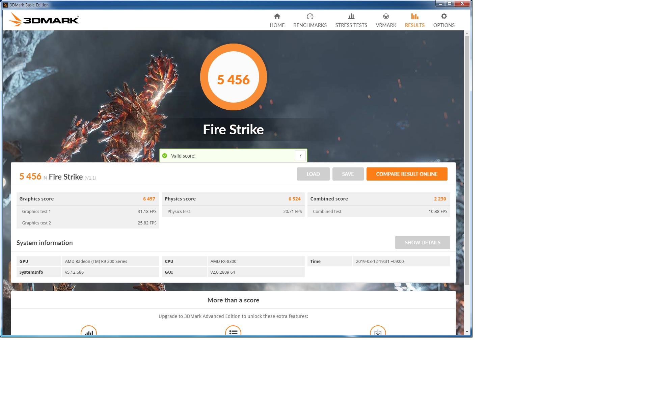Click the Time value 2019-03-12 19:31
The width and height of the screenshot is (648, 405).
380,261
